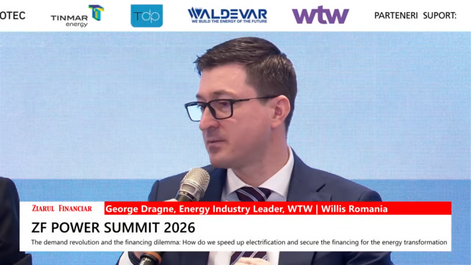Click the Waldevar sponsor logo
Viewport: 471px width, 265px height.
(227, 16)
